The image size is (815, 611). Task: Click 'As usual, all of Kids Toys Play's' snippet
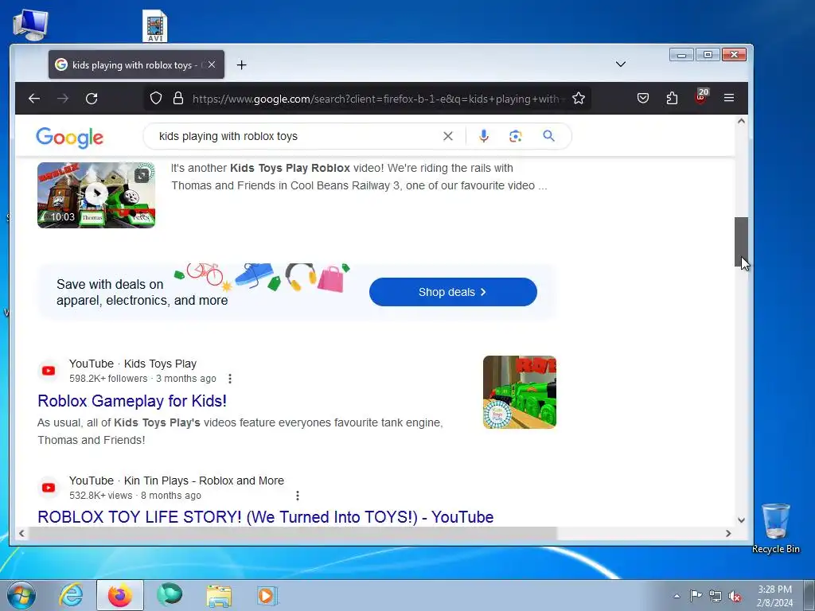tap(240, 431)
